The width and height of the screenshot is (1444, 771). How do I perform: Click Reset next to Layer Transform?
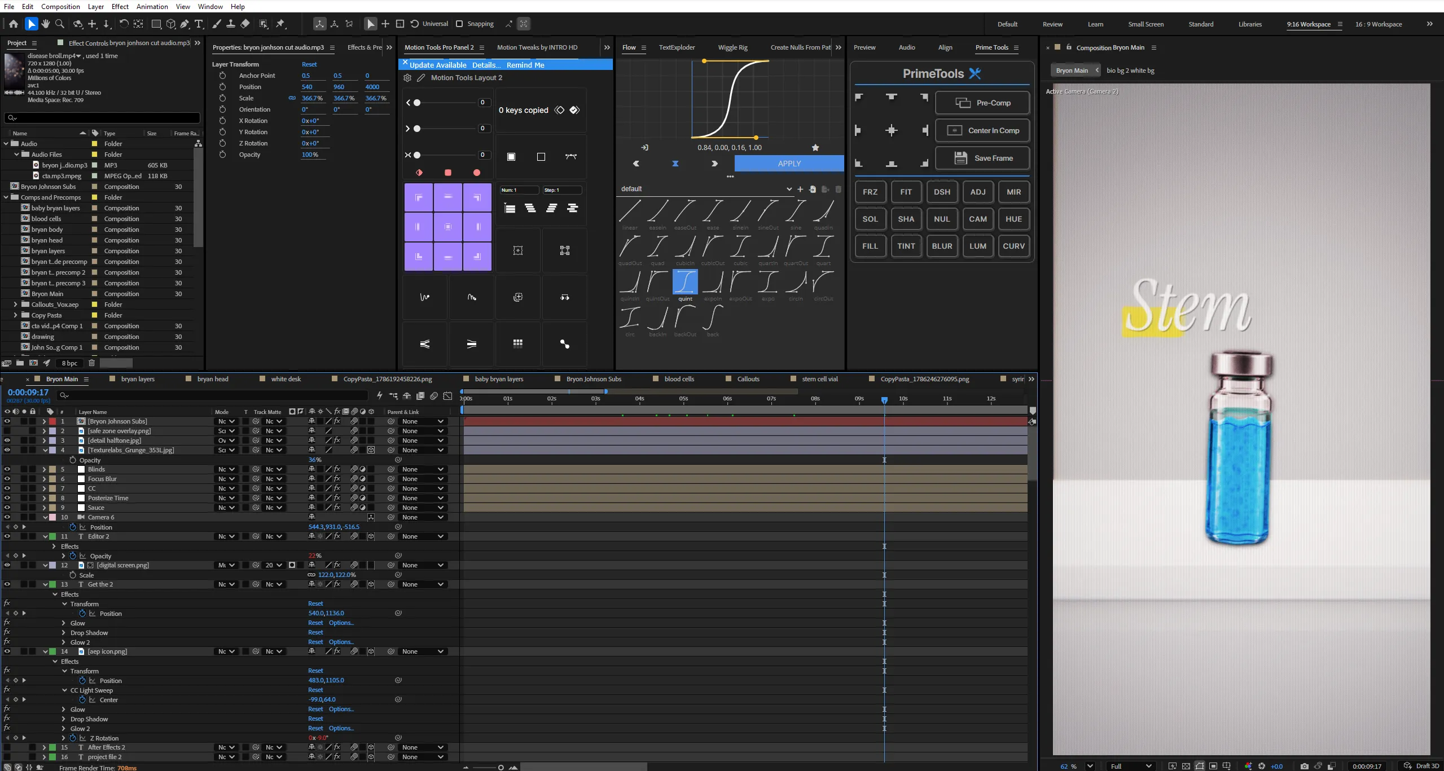pos(309,64)
